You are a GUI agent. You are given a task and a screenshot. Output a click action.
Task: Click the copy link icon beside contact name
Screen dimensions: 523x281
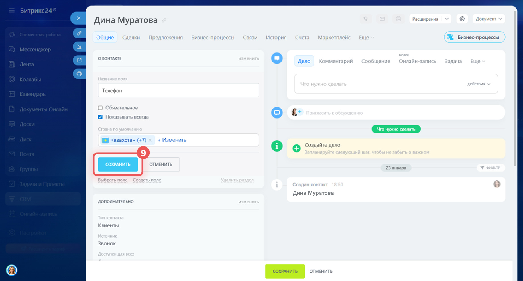(x=164, y=20)
